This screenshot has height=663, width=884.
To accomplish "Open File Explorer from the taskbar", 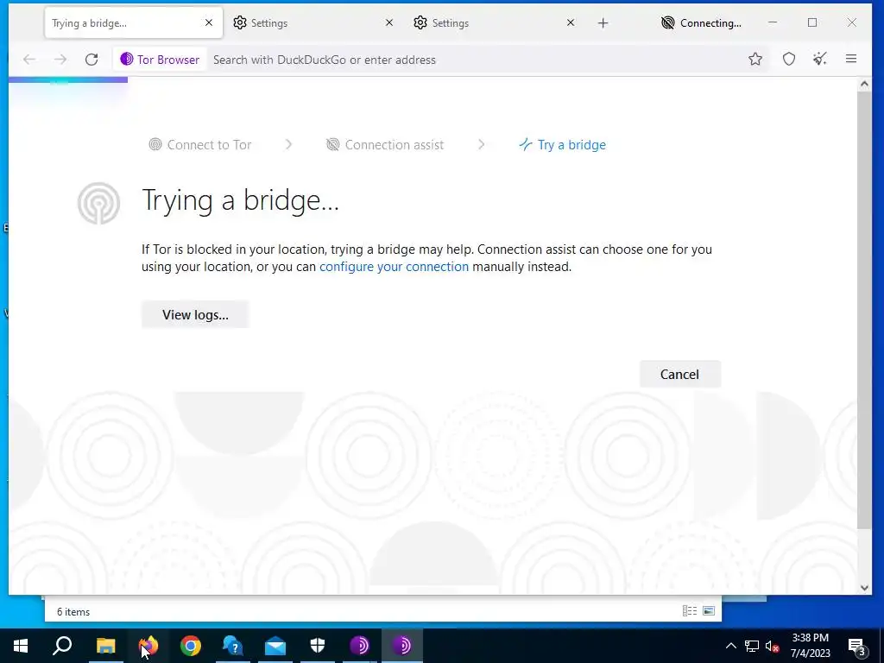I will click(x=105, y=646).
